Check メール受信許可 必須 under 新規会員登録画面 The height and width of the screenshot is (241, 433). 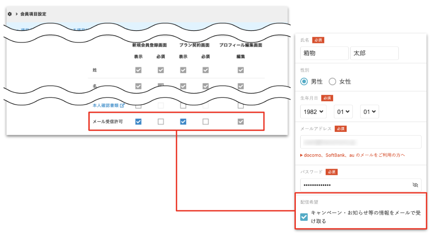click(x=161, y=122)
